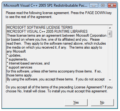Click the 'any Microsoft' line
120x111 pixels.
coord(16,51)
